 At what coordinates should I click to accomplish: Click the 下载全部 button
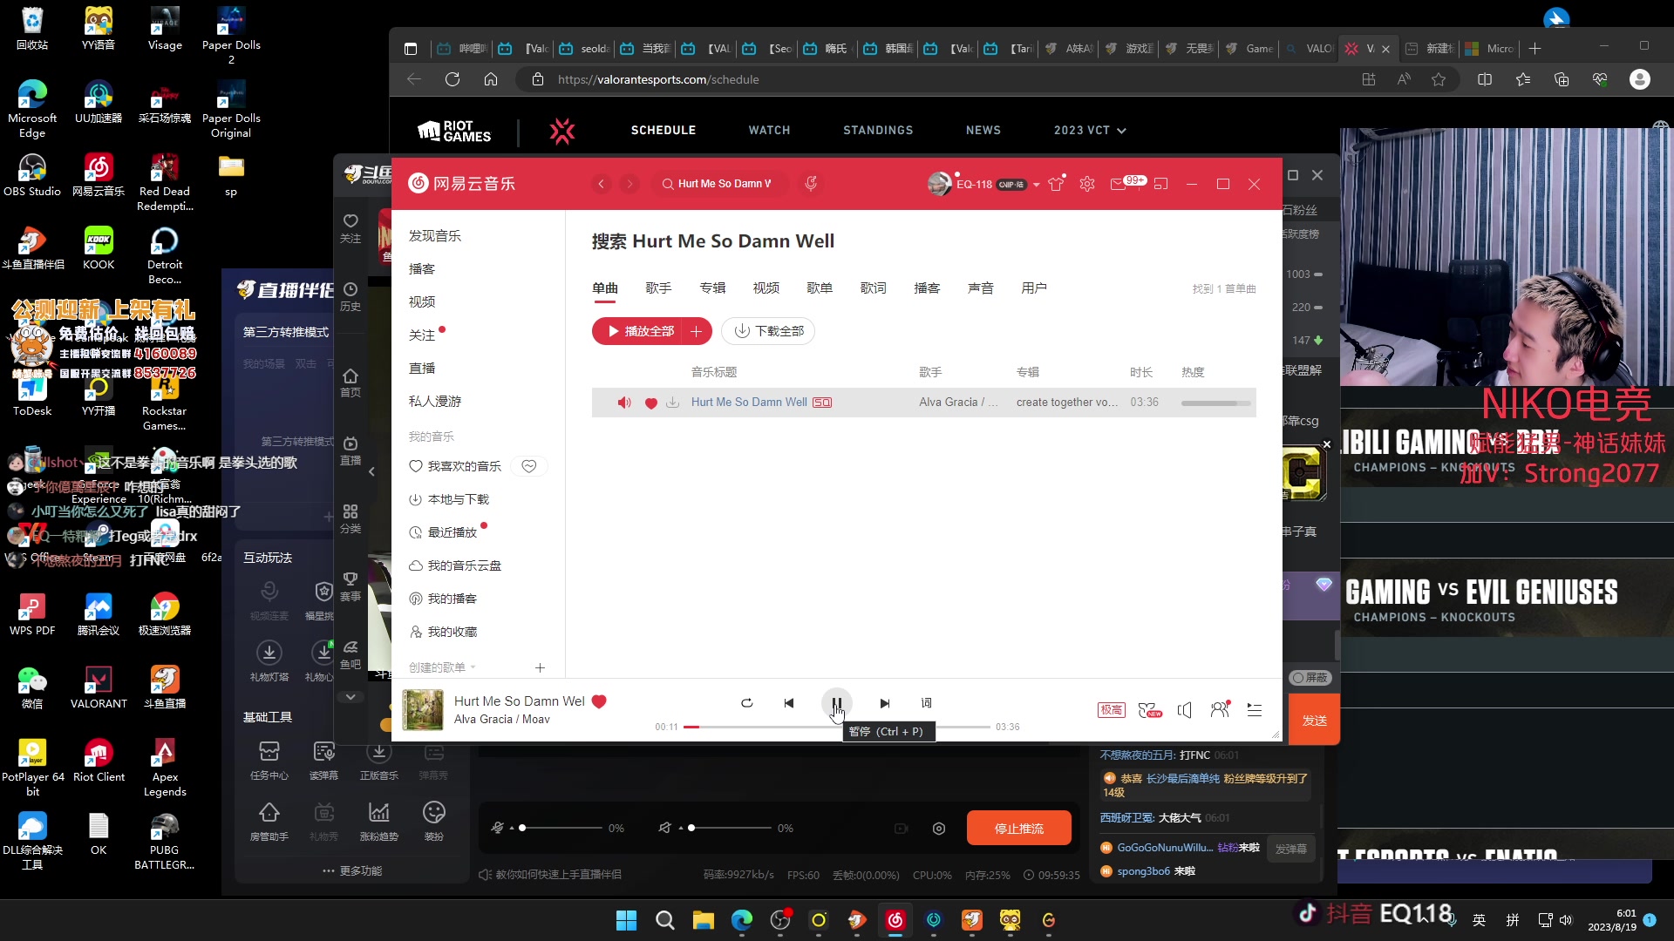point(768,331)
